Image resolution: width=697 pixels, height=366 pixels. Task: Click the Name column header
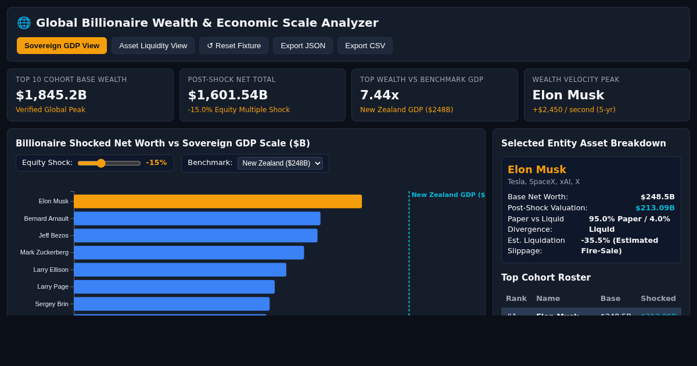(x=548, y=299)
